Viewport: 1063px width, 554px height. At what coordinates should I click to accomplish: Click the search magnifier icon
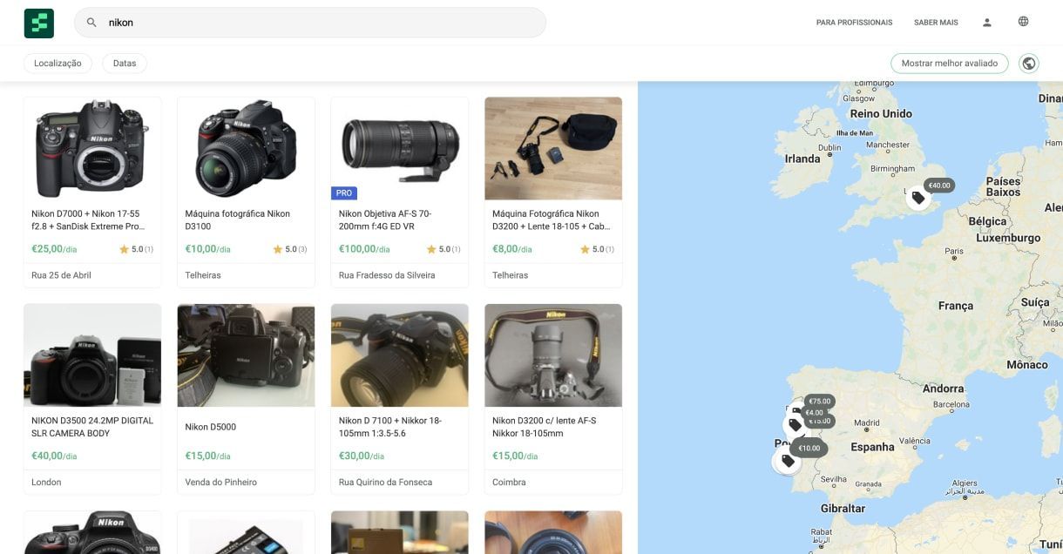[x=91, y=23]
